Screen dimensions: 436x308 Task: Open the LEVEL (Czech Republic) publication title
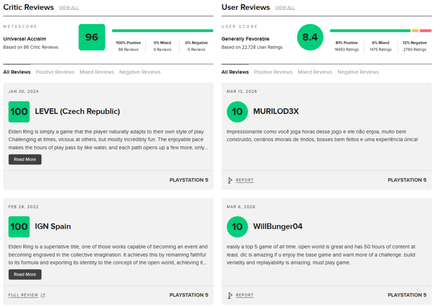78,112
